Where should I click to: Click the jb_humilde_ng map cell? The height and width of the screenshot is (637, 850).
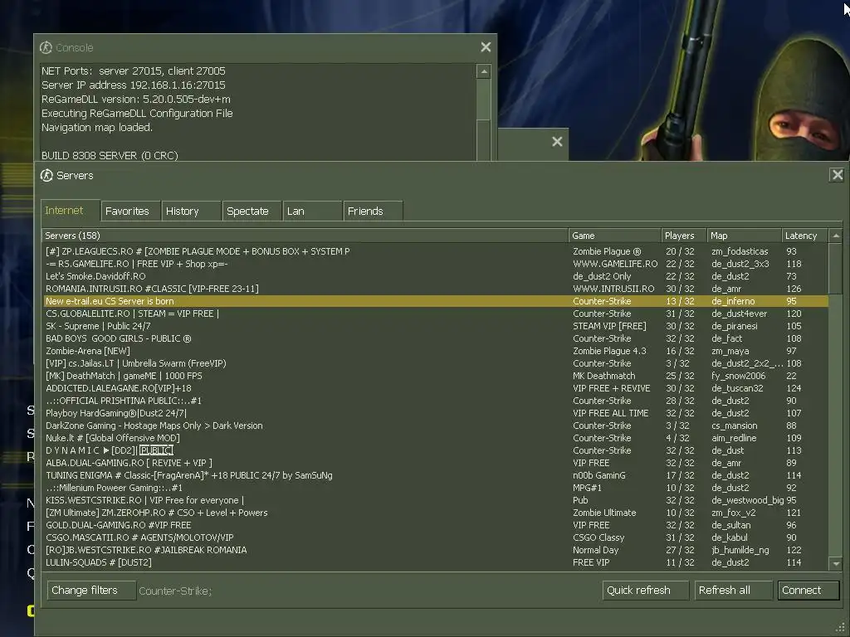[740, 551]
